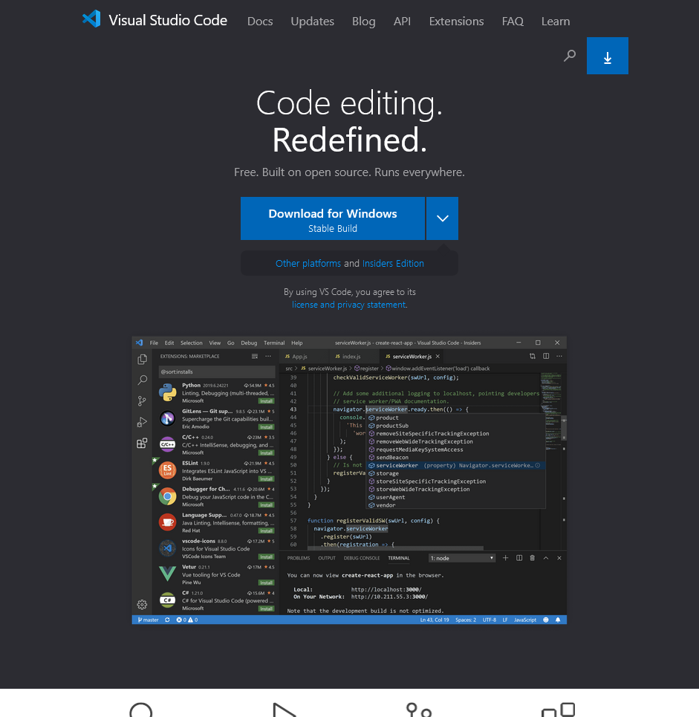Open the Docs navigation item
The image size is (699, 717).
(260, 22)
